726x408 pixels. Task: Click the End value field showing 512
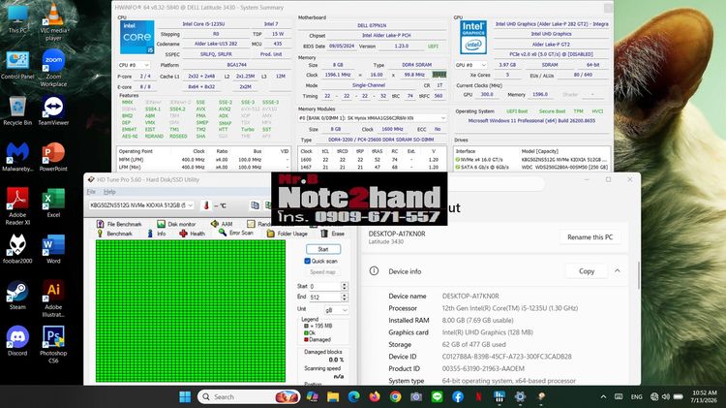[324, 298]
